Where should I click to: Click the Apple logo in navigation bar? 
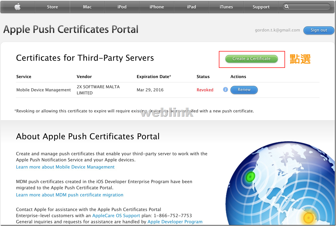pyautogui.click(x=18, y=7)
